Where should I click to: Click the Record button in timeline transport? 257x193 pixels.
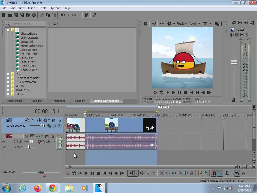(x=68, y=173)
